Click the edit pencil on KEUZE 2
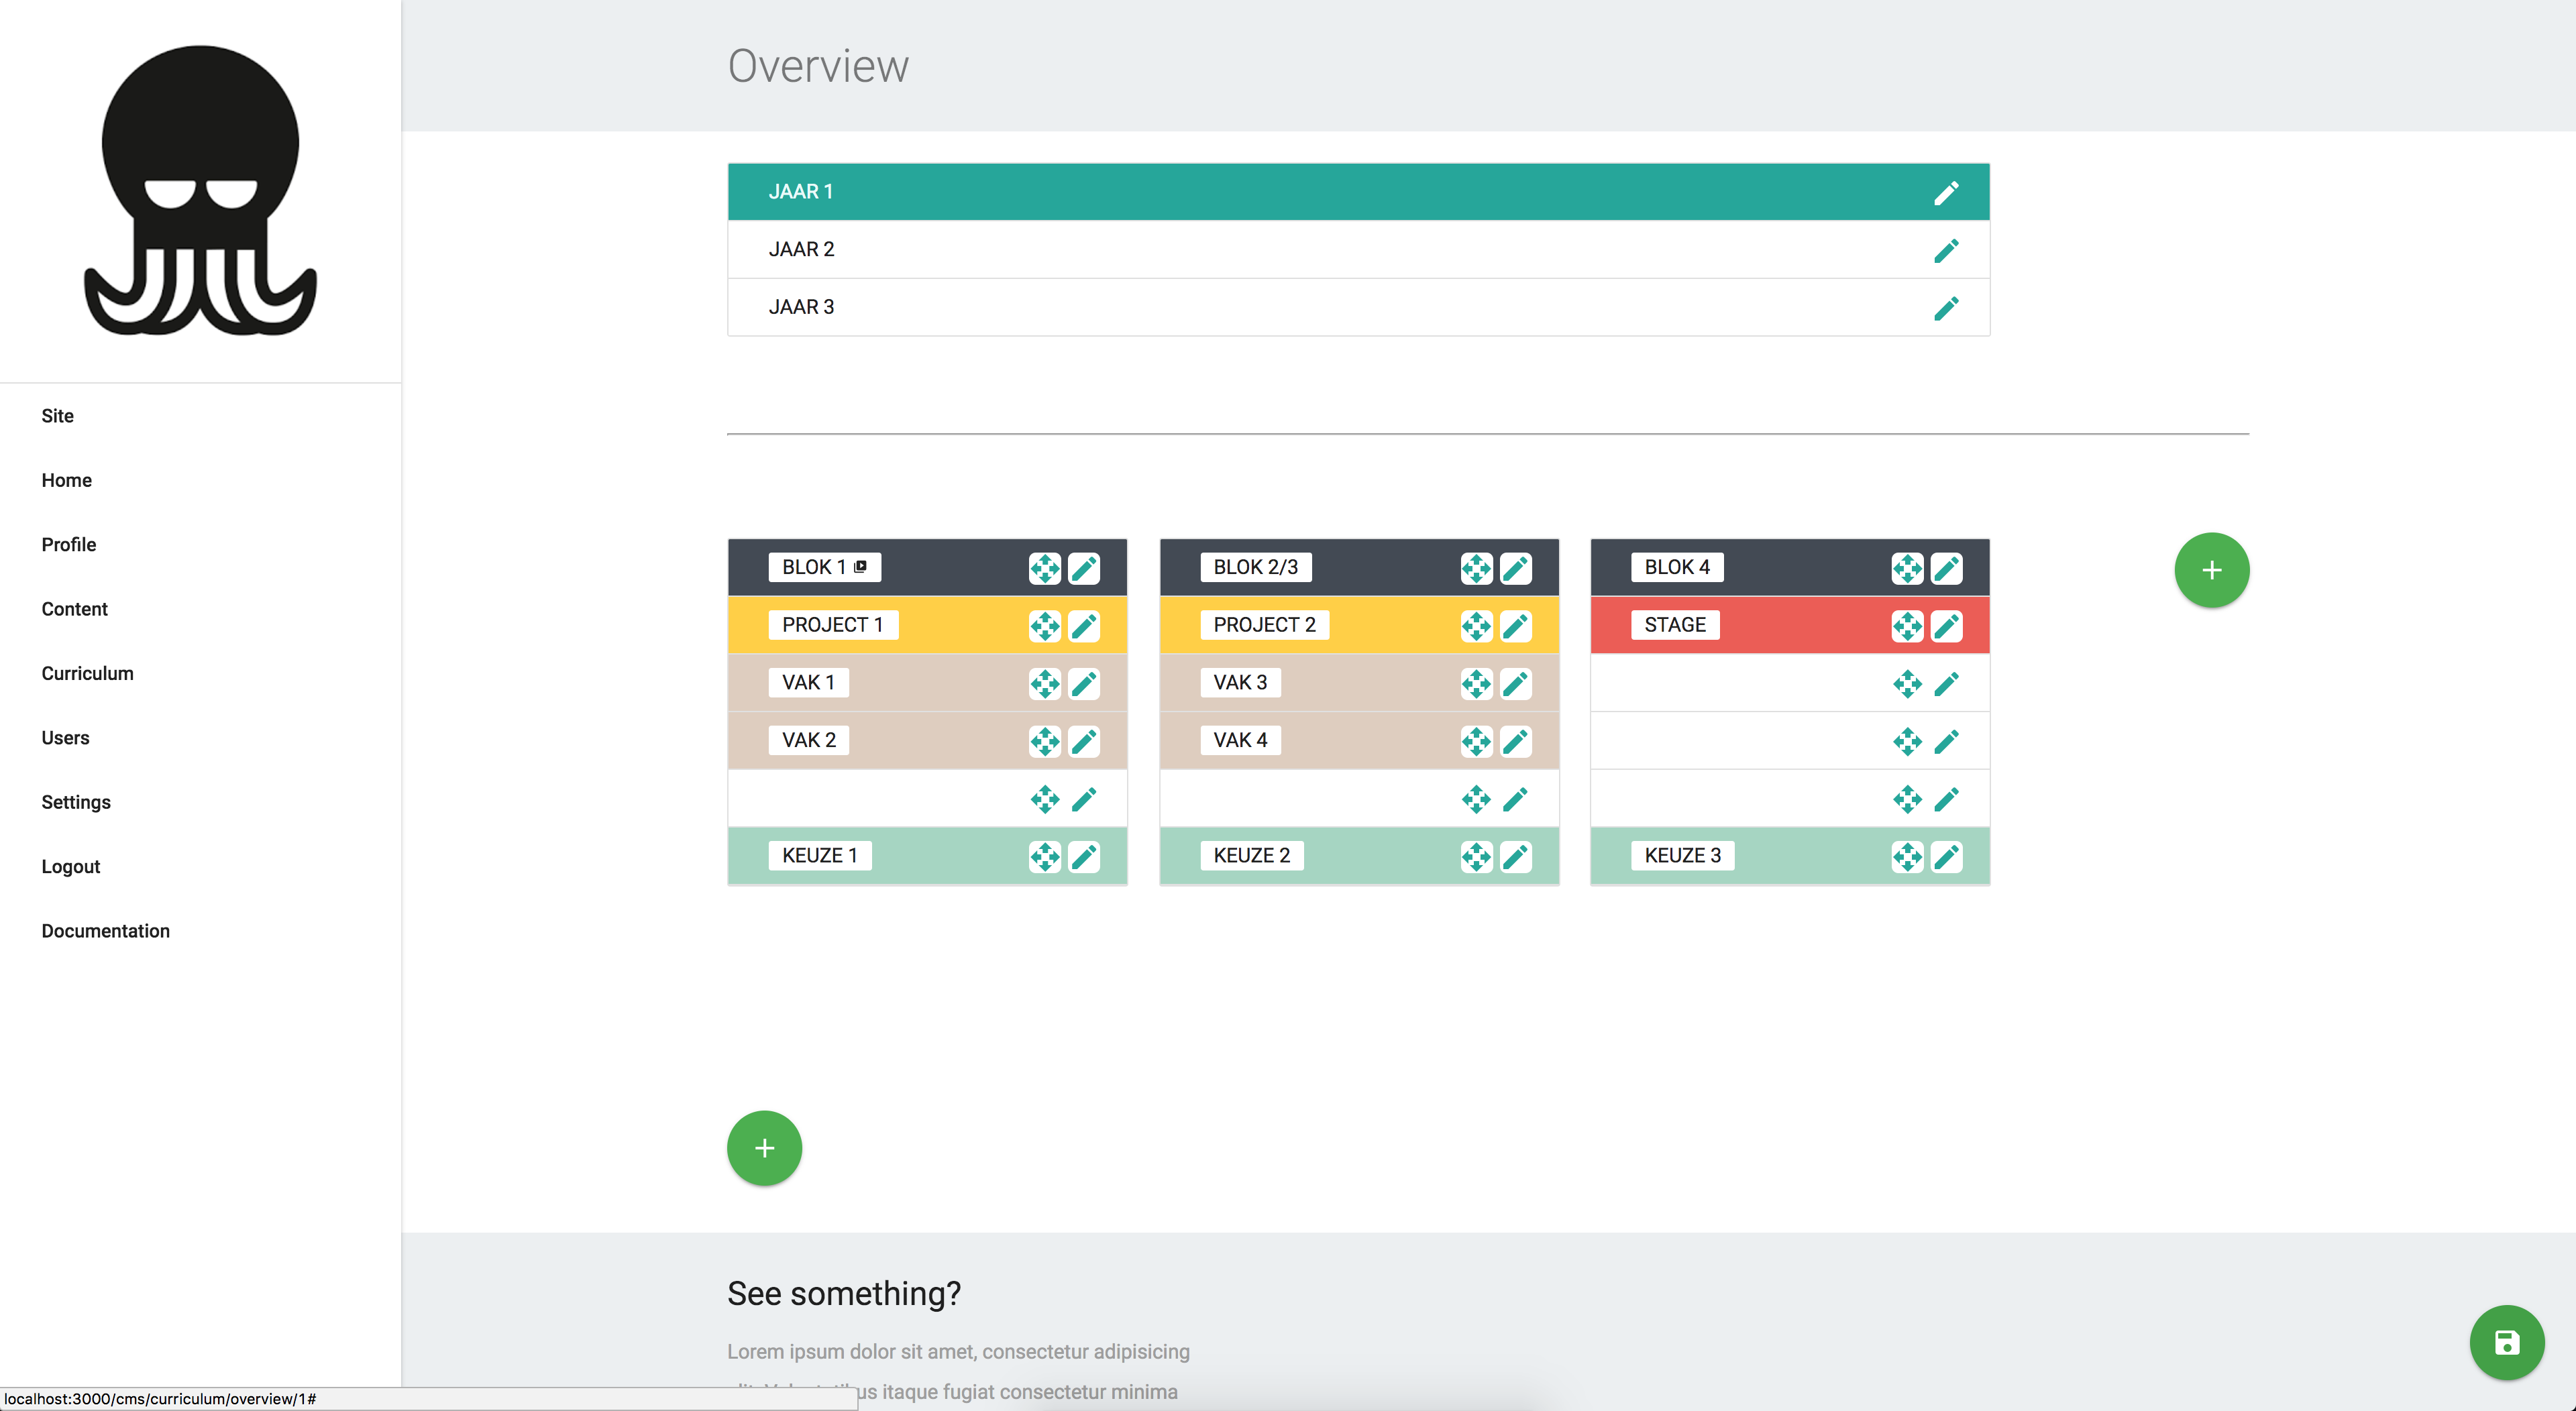 (1515, 857)
